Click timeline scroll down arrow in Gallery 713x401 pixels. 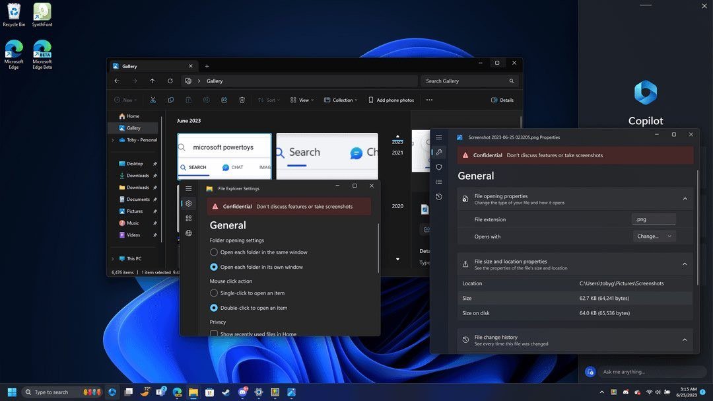(x=397, y=259)
